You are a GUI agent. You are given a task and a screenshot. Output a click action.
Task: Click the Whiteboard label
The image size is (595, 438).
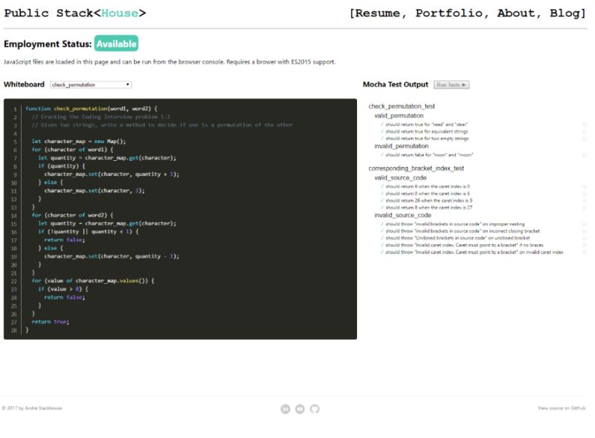tap(24, 84)
